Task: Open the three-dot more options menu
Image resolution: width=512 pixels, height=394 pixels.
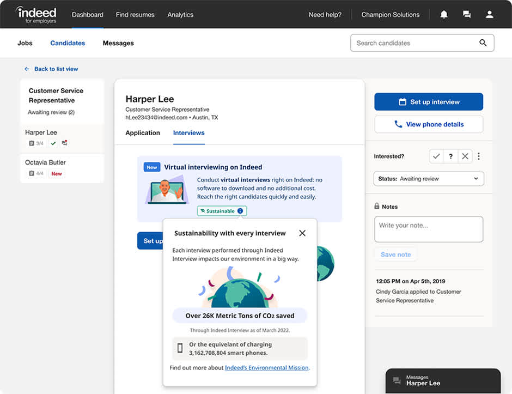Action: 478,156
